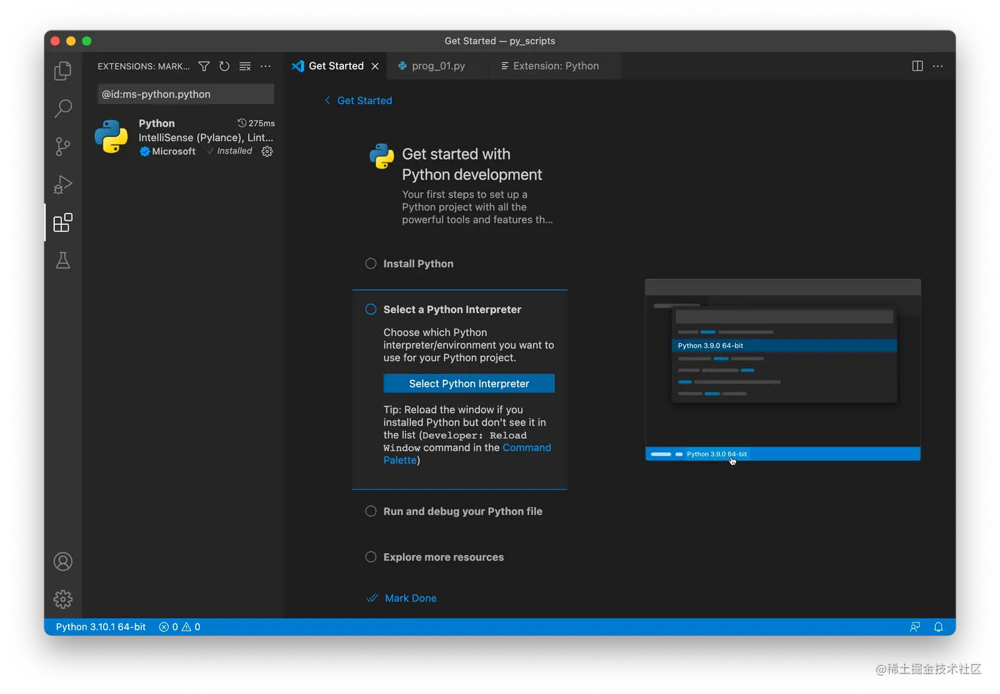1000x694 pixels.
Task: Open the Source Control view icon
Action: coord(63,146)
